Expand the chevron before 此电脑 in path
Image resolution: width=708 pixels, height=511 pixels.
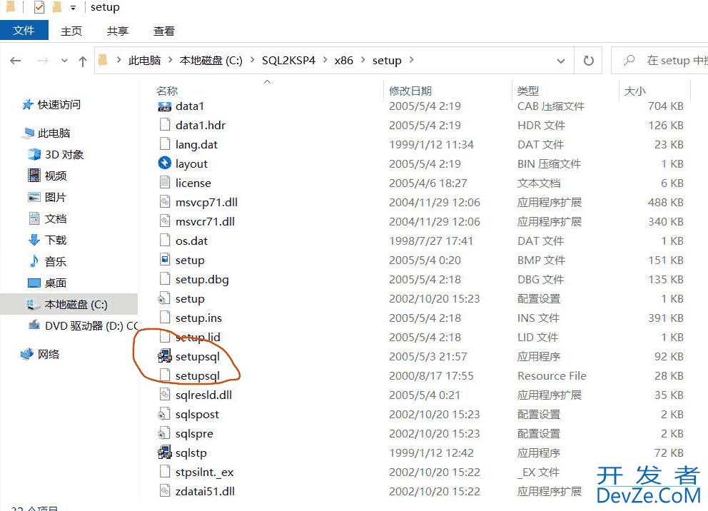[x=118, y=59]
